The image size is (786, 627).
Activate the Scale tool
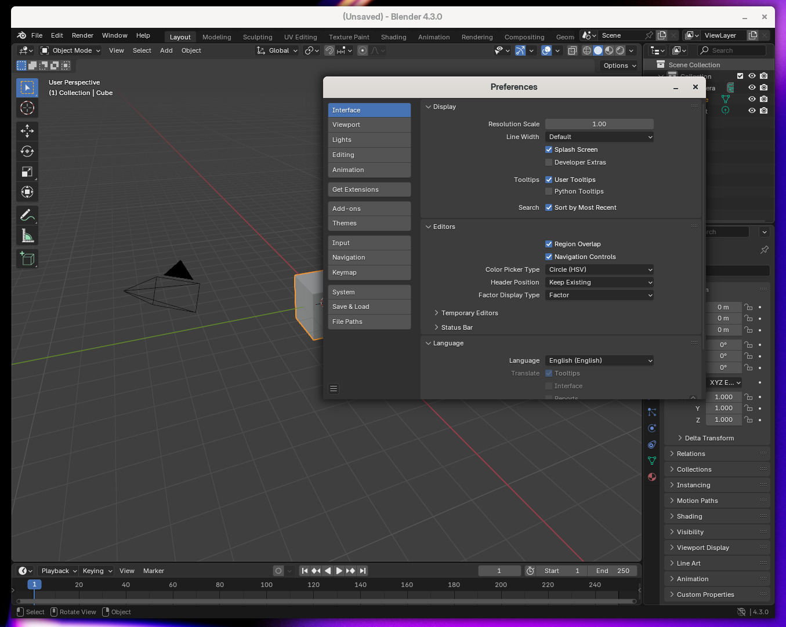click(27, 172)
